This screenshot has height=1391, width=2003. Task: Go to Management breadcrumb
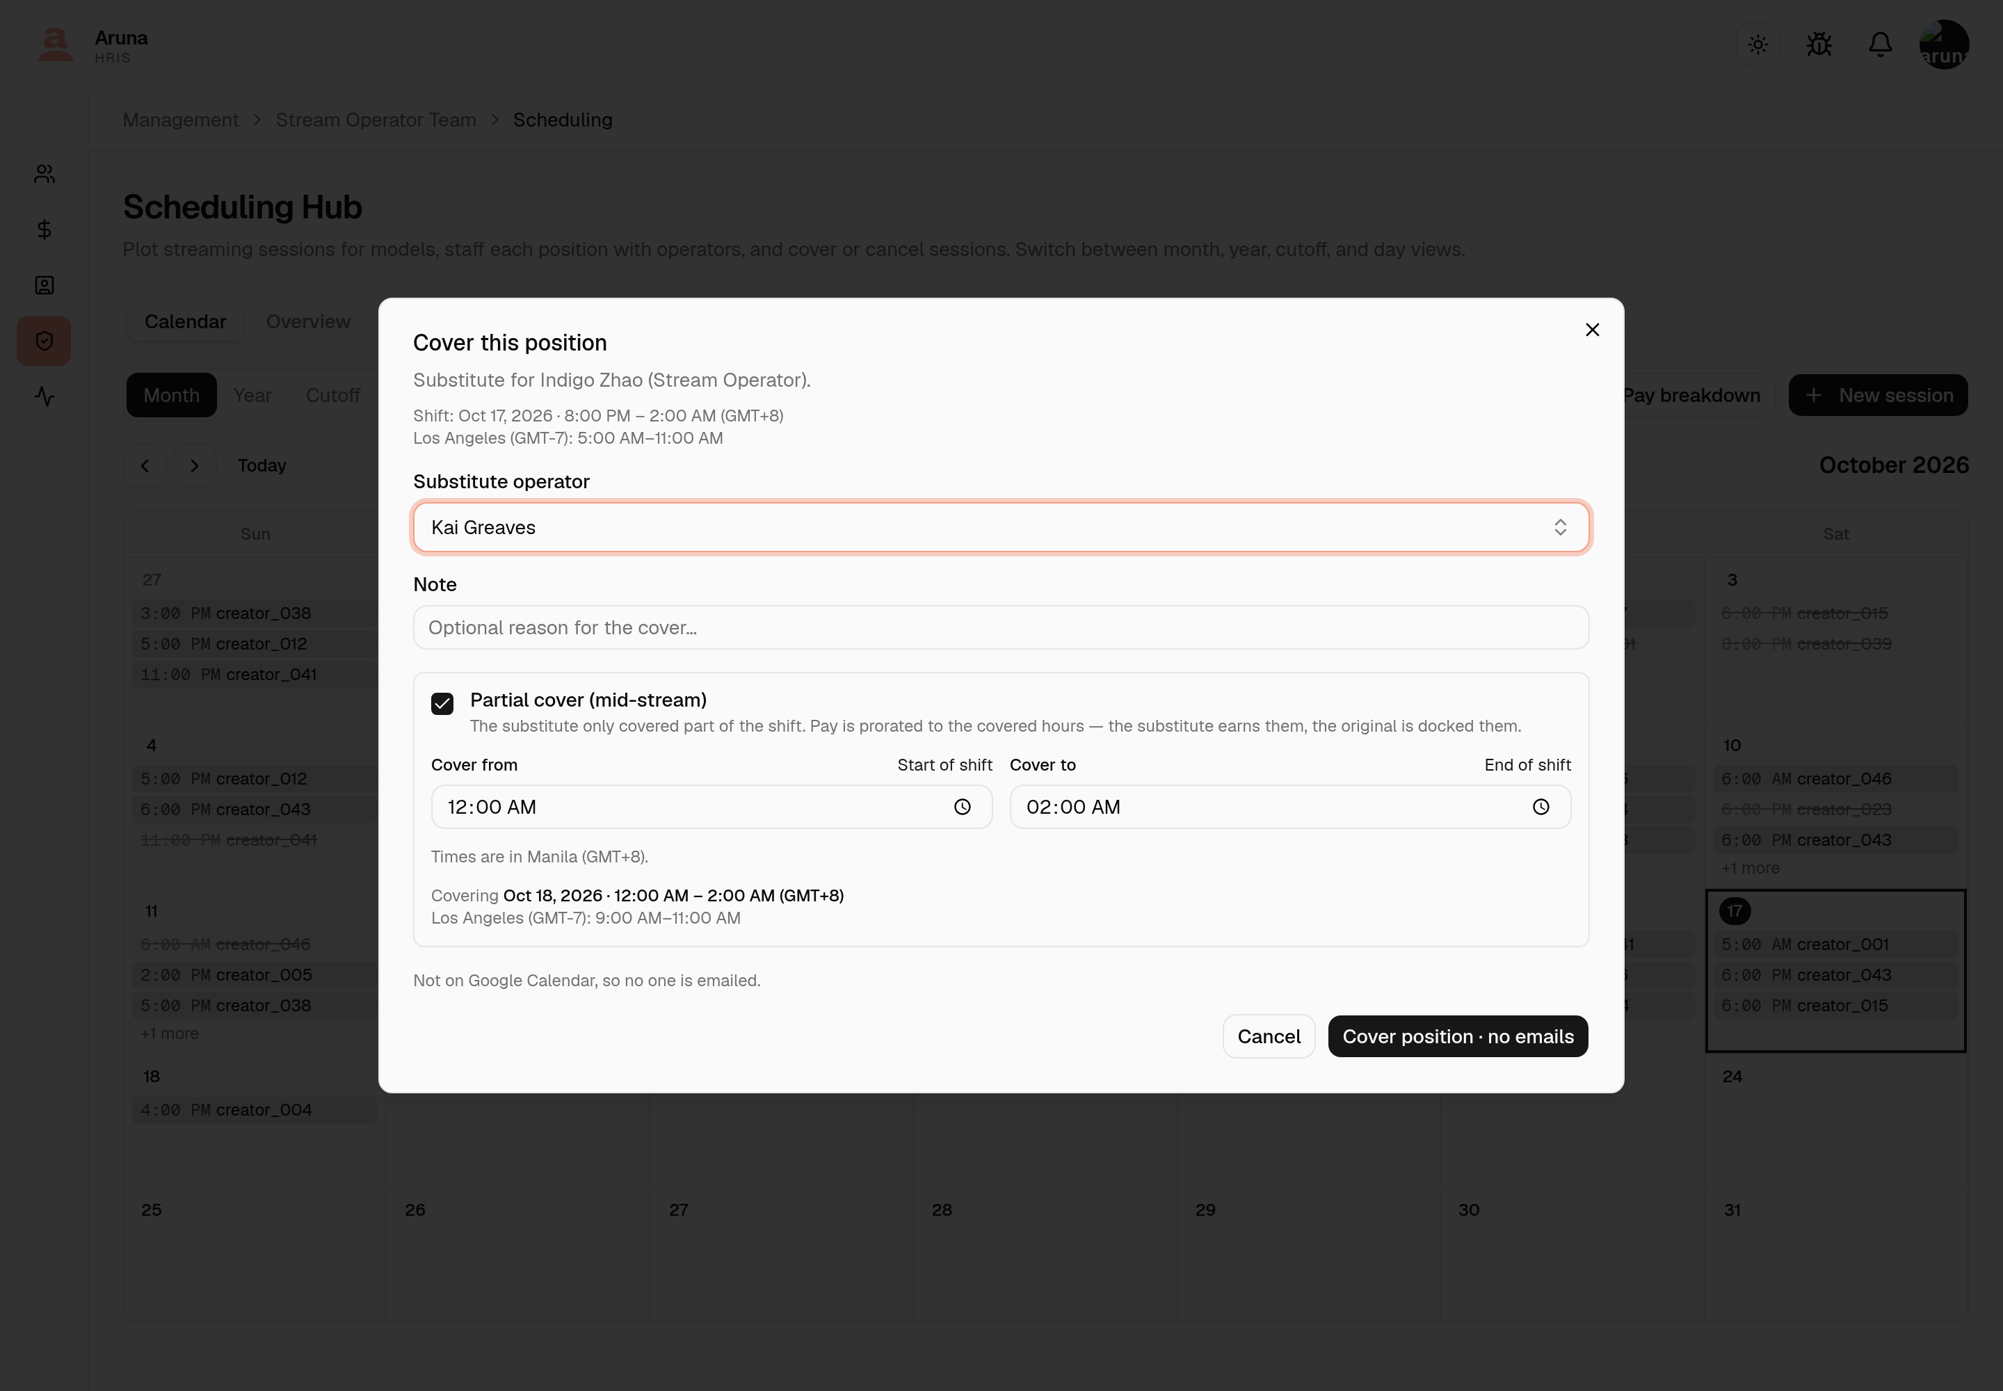coord(180,120)
